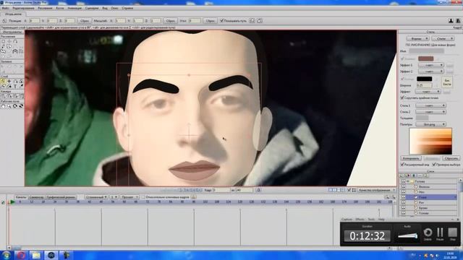Screen dimensions: 463x260
Task: Select the Select Points draw tool
Action: tap(3, 41)
